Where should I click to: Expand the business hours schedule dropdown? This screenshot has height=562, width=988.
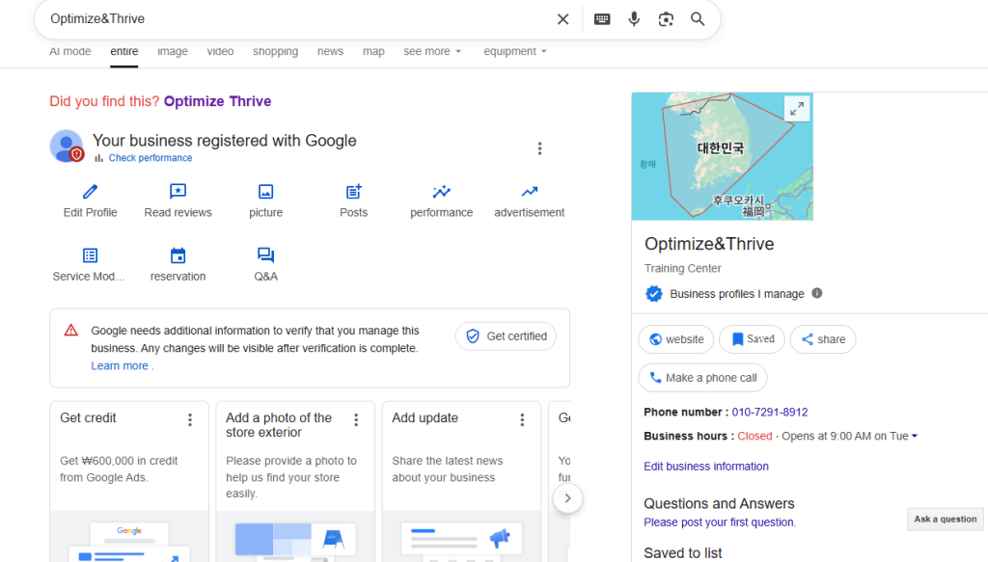[x=913, y=435]
